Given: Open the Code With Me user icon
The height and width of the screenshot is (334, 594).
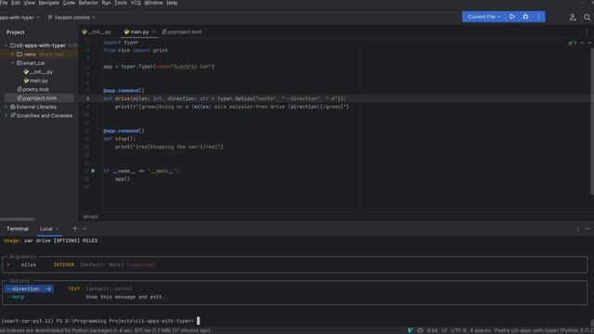Looking at the screenshot, I should (x=573, y=17).
